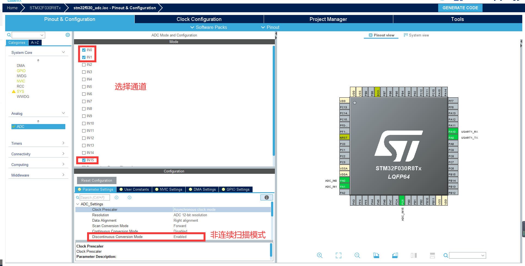525x266 pixels.
Task: Open the Project Manager tab
Action: pyautogui.click(x=328, y=19)
